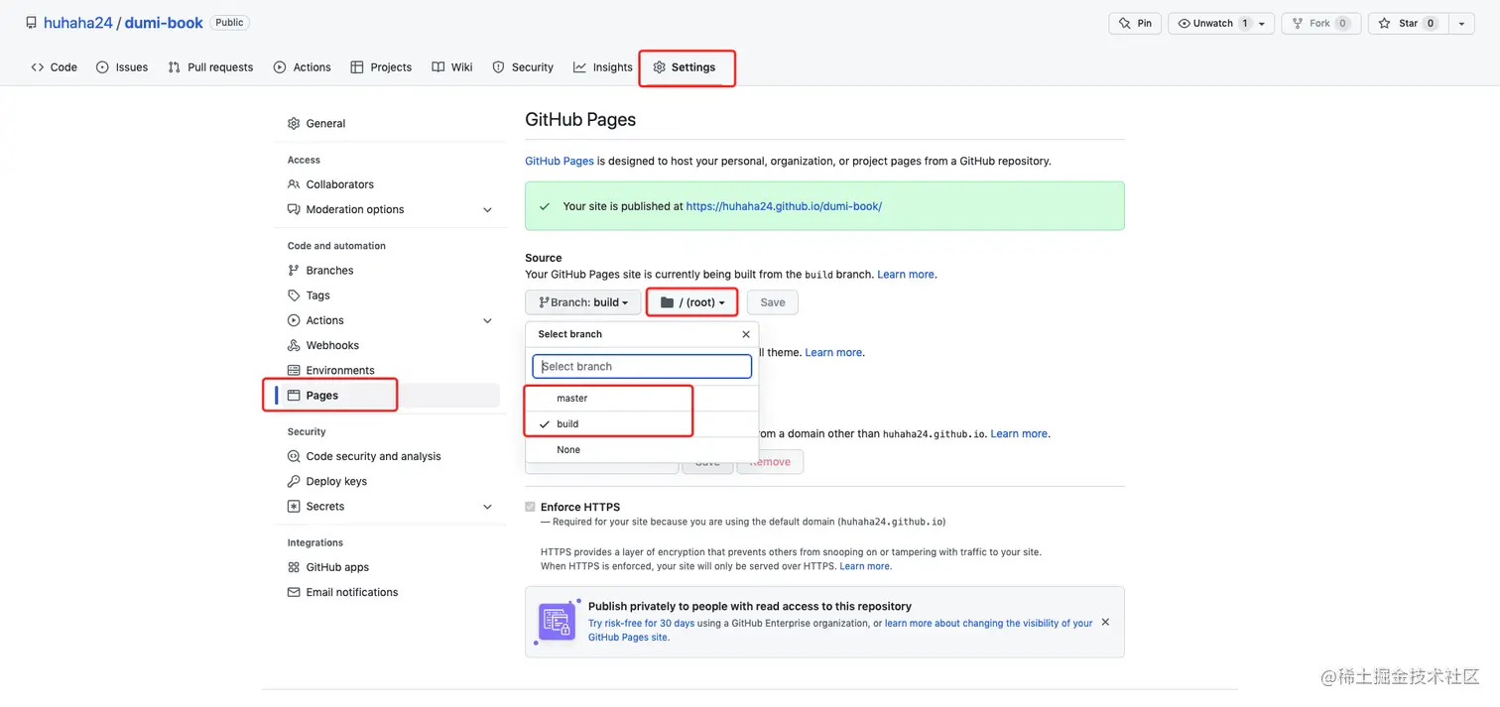Expand the Secrets chevron
The height and width of the screenshot is (707, 1500).
[487, 507]
